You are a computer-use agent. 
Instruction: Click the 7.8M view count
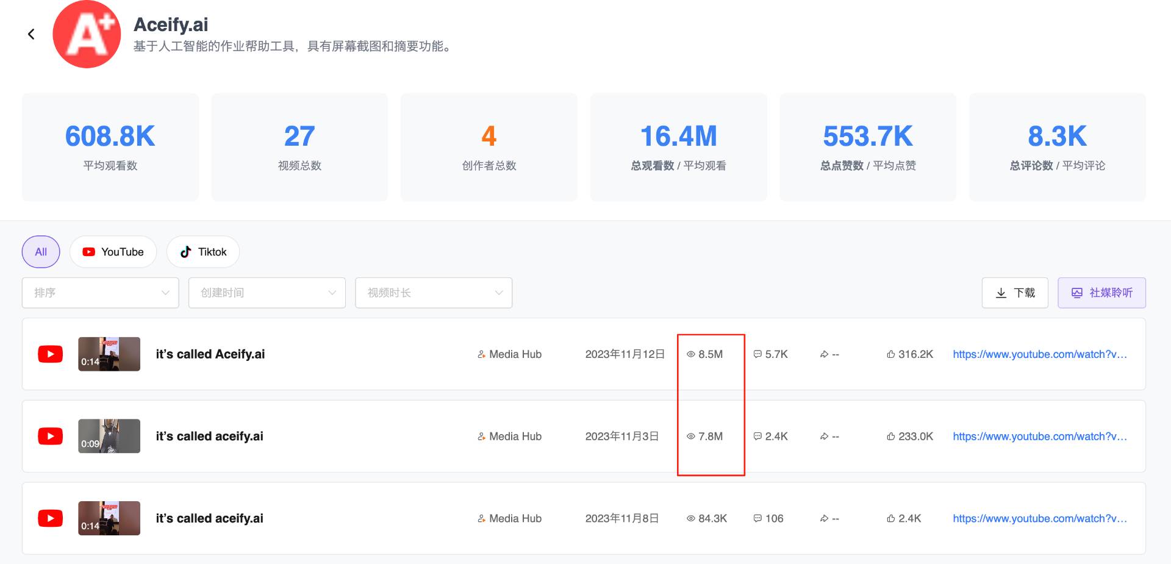tap(711, 437)
